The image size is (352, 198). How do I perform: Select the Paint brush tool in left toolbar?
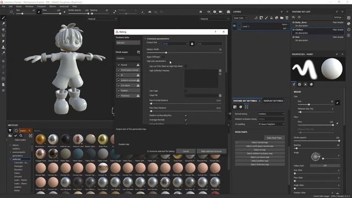tap(3, 18)
